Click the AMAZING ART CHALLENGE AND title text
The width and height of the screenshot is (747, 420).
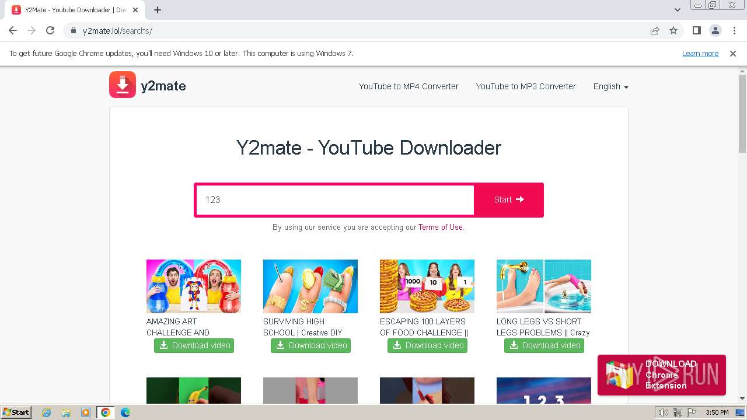[178, 327]
